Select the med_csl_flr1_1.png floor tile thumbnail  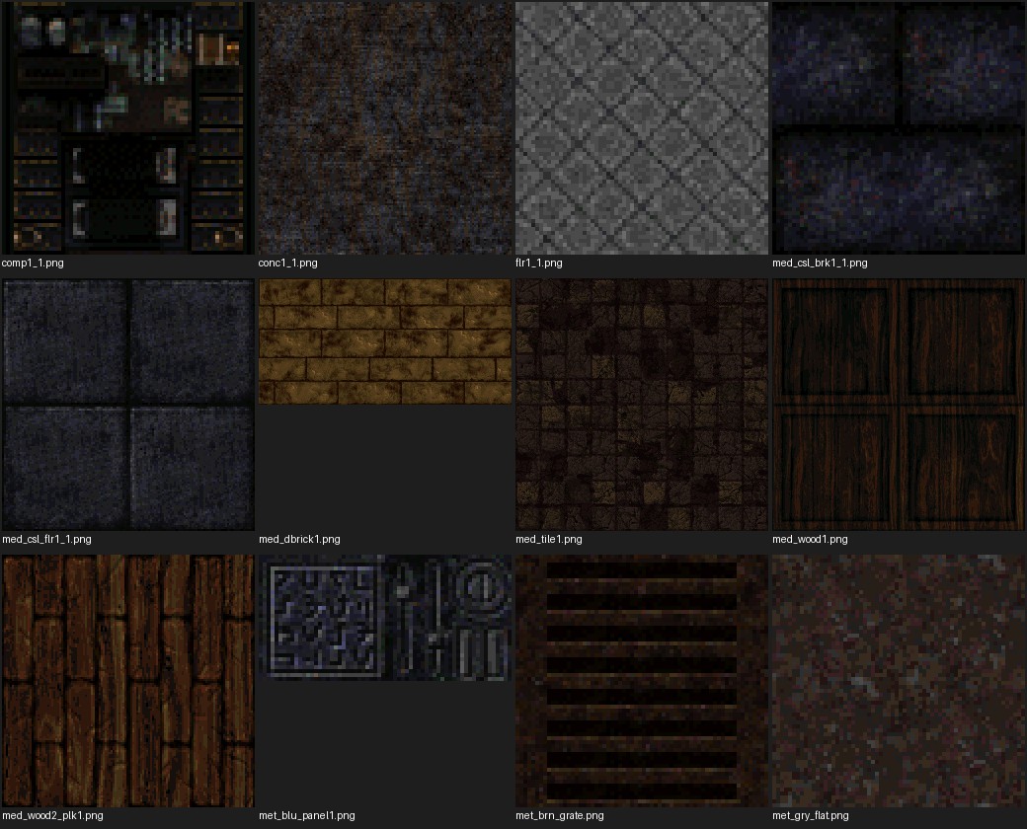[127, 404]
